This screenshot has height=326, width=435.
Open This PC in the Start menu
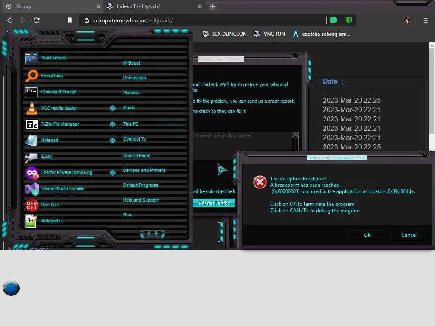pyautogui.click(x=131, y=124)
